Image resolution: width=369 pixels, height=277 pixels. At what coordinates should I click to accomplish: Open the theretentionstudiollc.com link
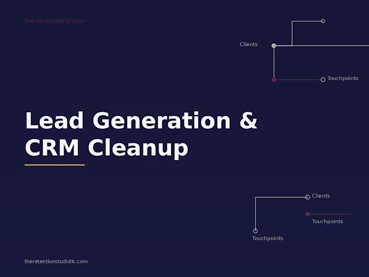(x=56, y=261)
